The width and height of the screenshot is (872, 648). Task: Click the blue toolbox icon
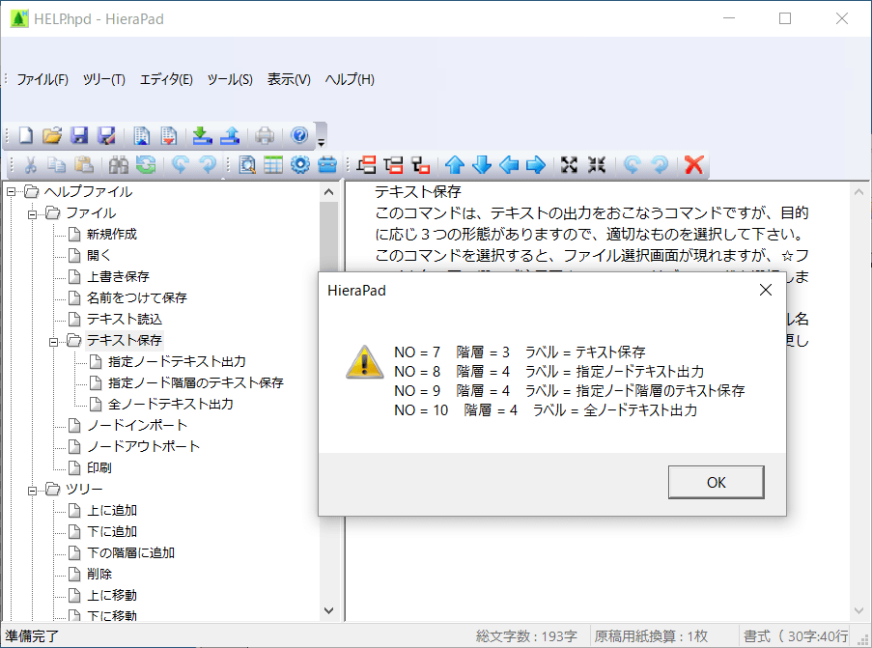pos(327,164)
